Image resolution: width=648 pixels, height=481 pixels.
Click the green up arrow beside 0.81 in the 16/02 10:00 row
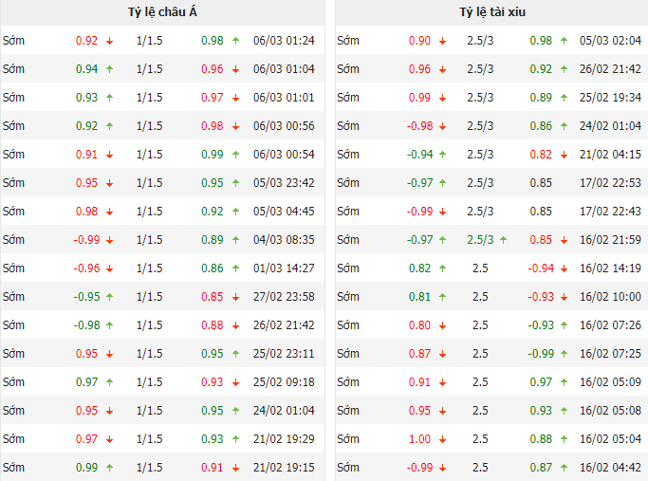click(441, 297)
